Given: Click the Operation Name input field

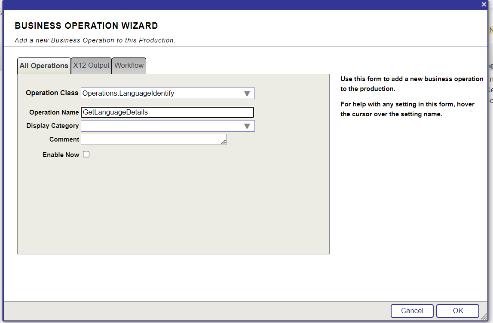Looking at the screenshot, I should pos(167,112).
